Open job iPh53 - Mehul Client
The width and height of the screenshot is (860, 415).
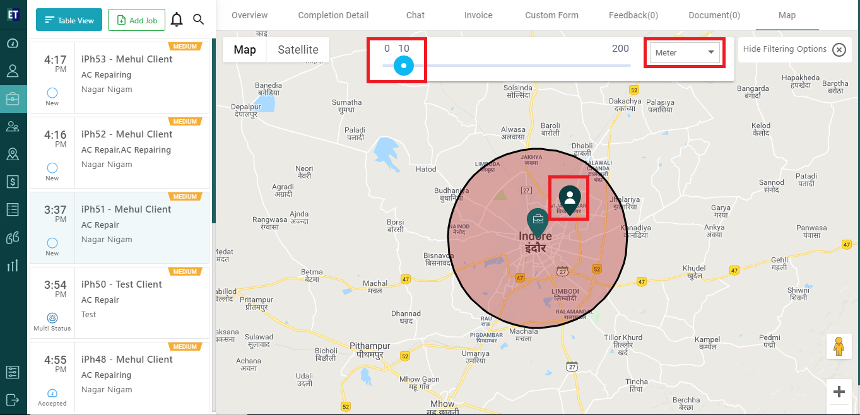coord(119,78)
